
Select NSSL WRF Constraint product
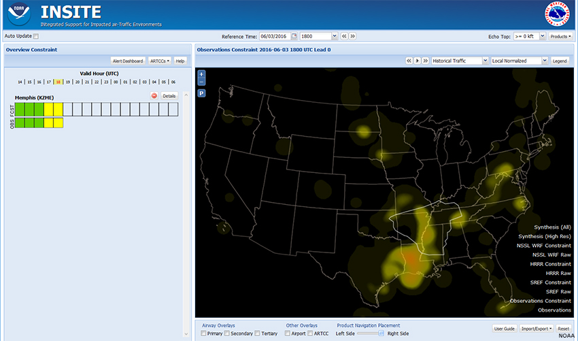(544, 246)
